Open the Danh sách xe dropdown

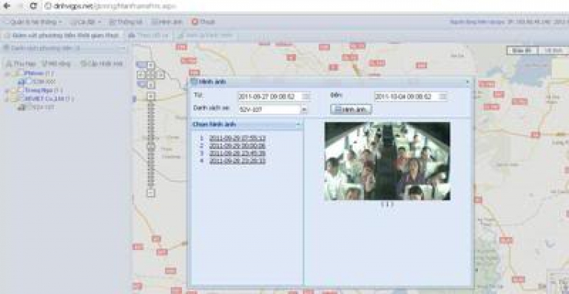click(304, 109)
